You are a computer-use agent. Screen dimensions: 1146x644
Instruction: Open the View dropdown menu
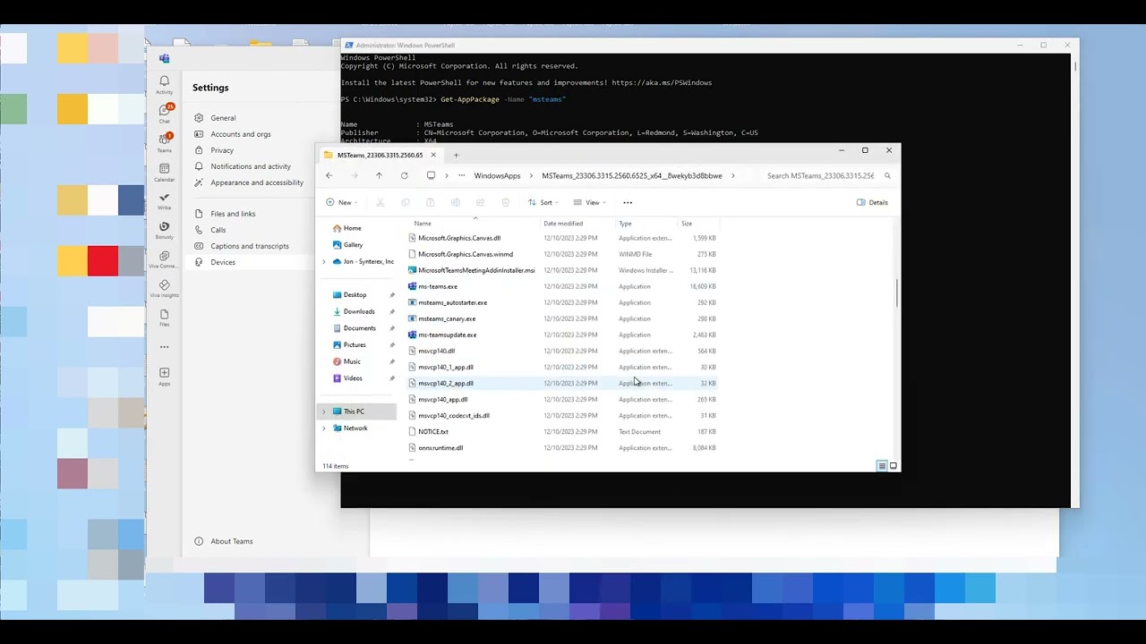coord(590,202)
